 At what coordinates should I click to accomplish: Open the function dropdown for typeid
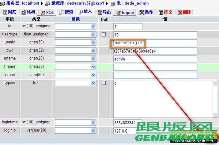76,83
